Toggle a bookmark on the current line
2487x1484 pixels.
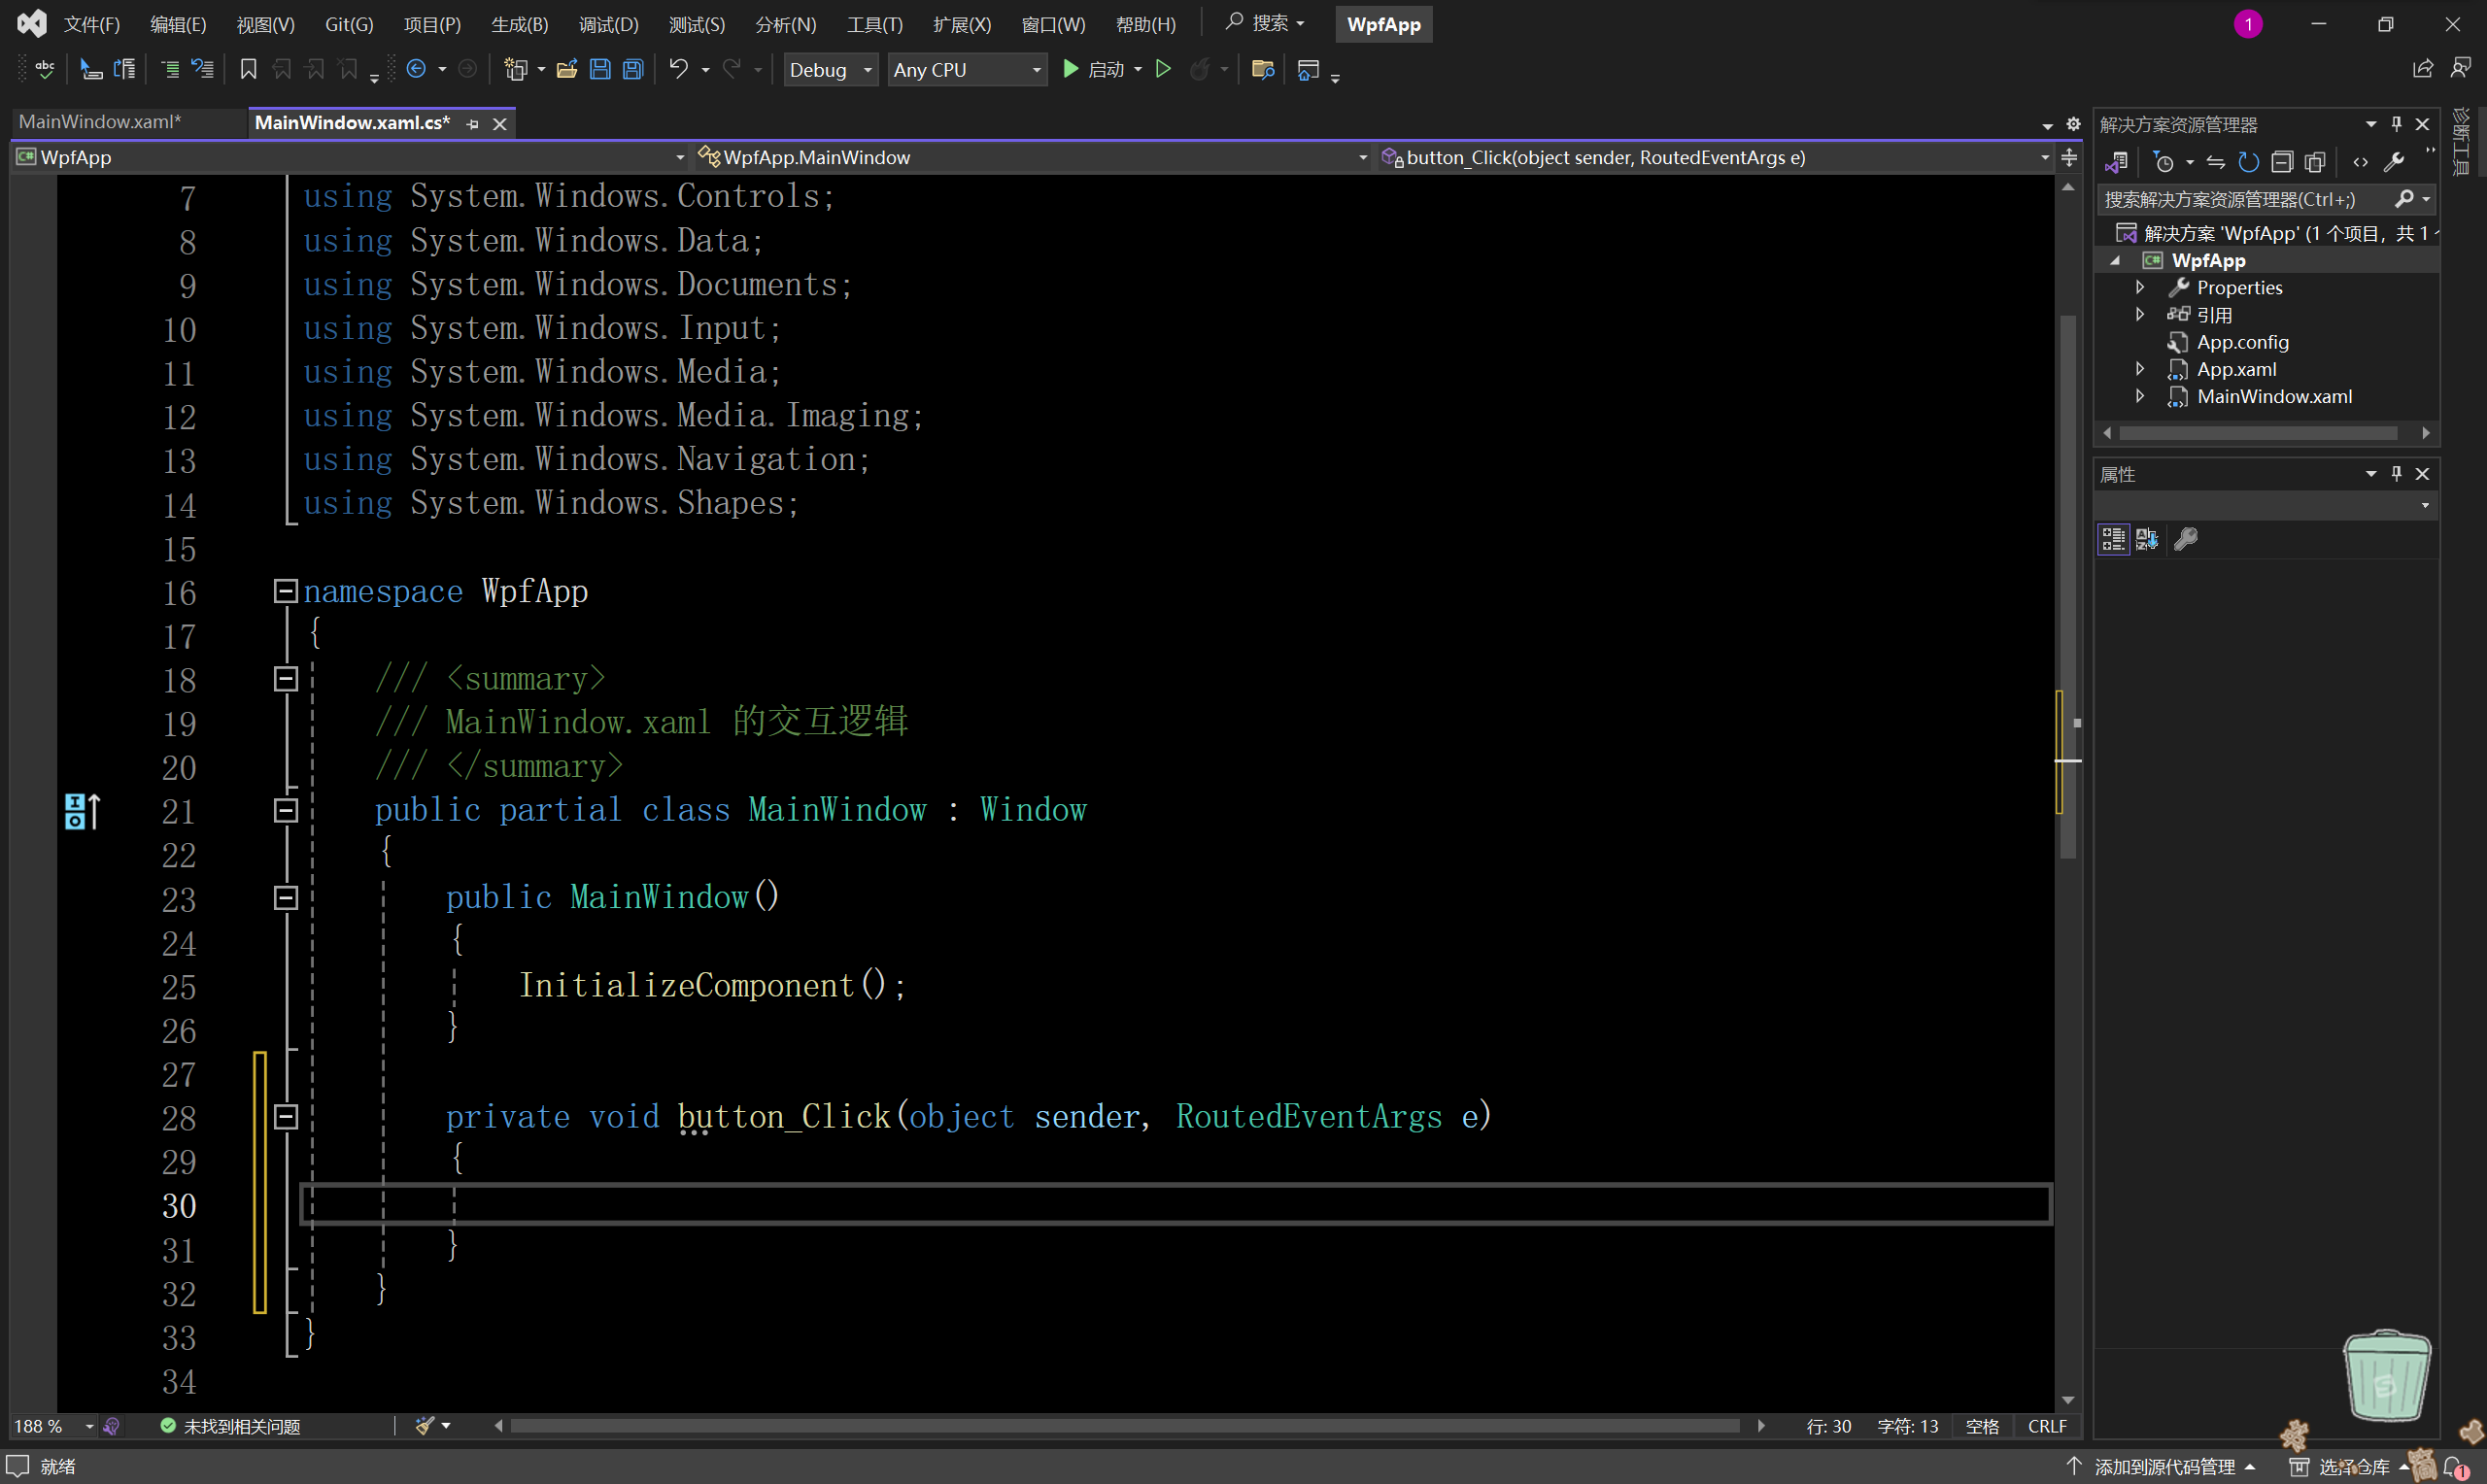click(249, 69)
